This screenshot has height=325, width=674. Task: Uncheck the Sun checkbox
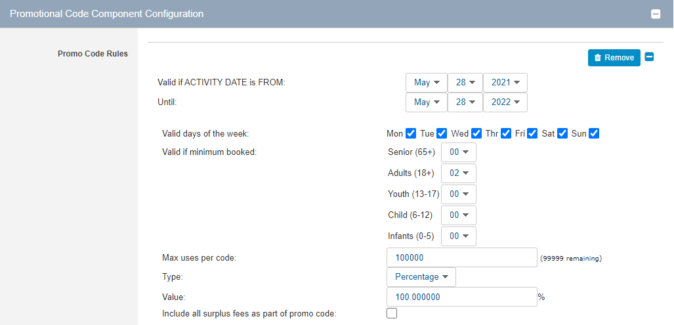pos(594,133)
